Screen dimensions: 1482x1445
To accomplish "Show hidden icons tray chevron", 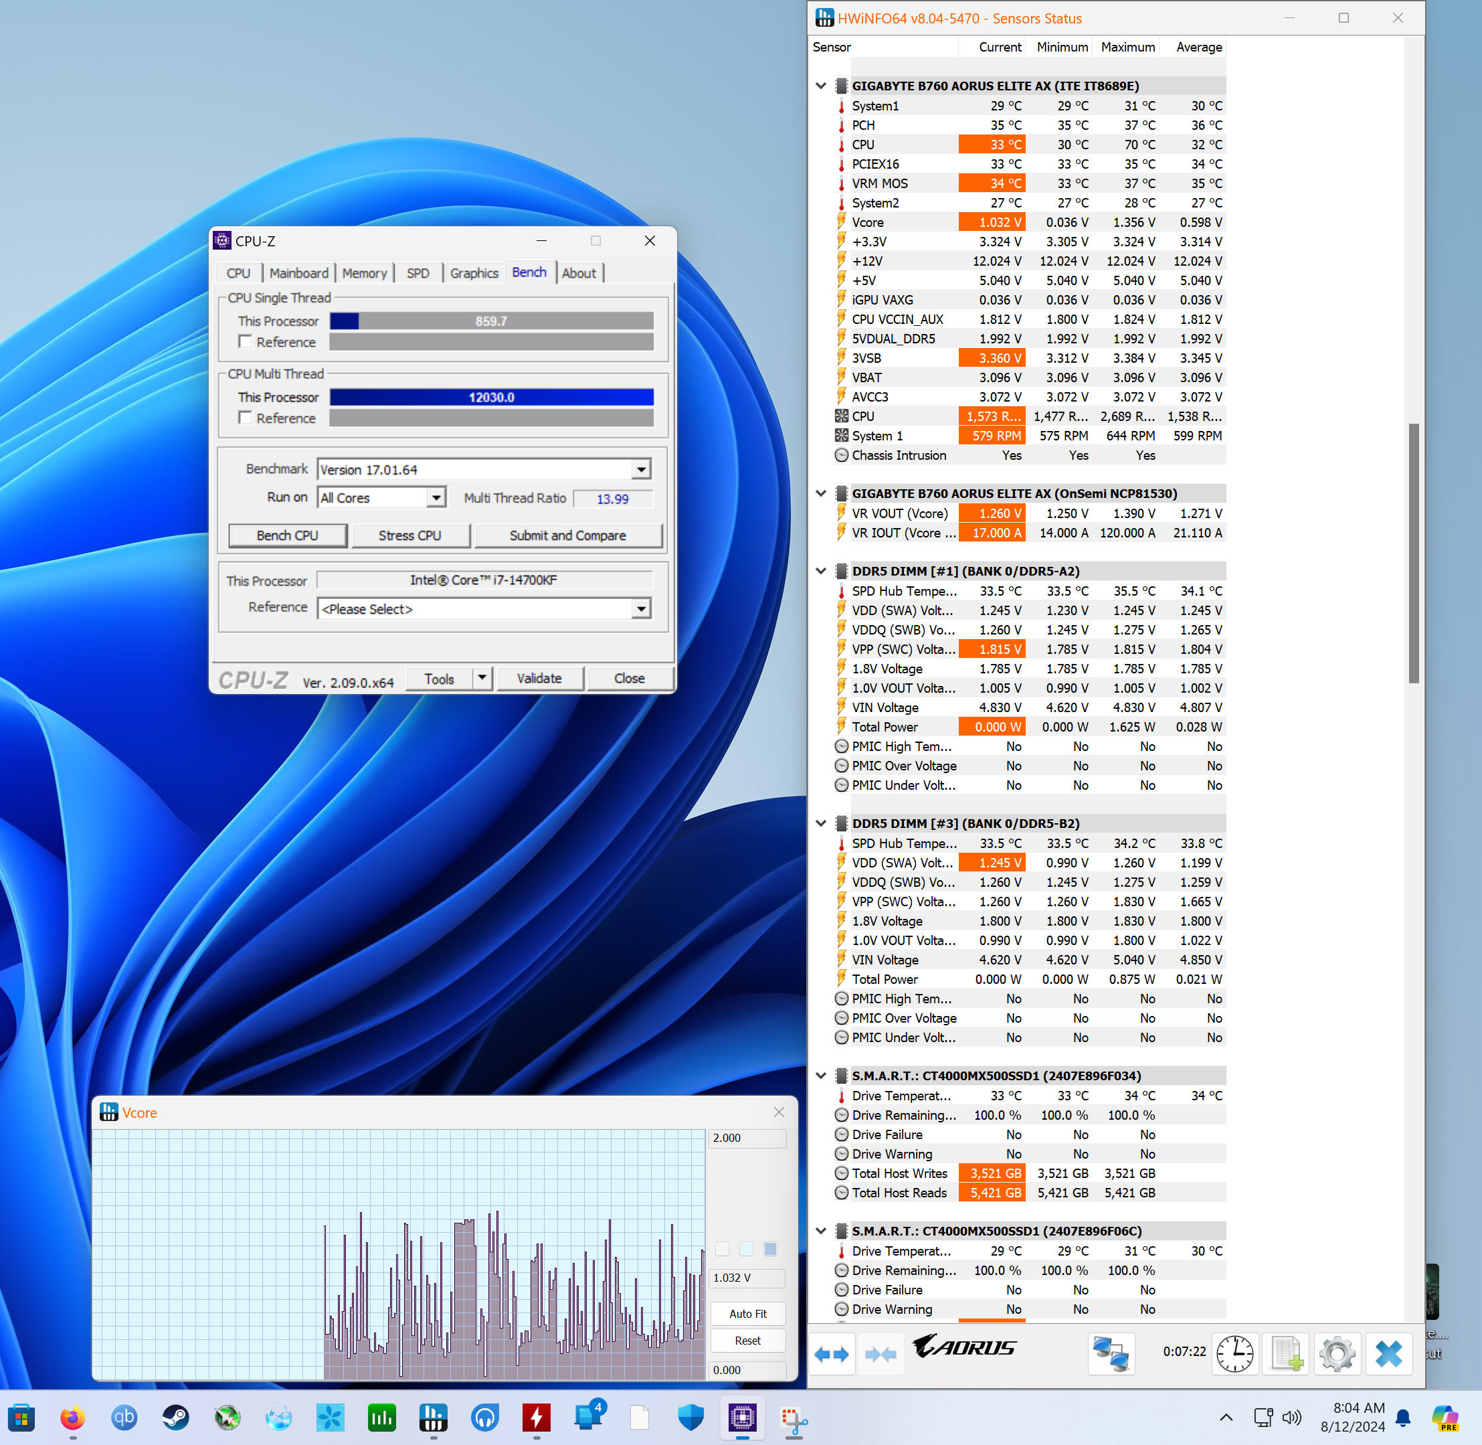I will click(1226, 1417).
